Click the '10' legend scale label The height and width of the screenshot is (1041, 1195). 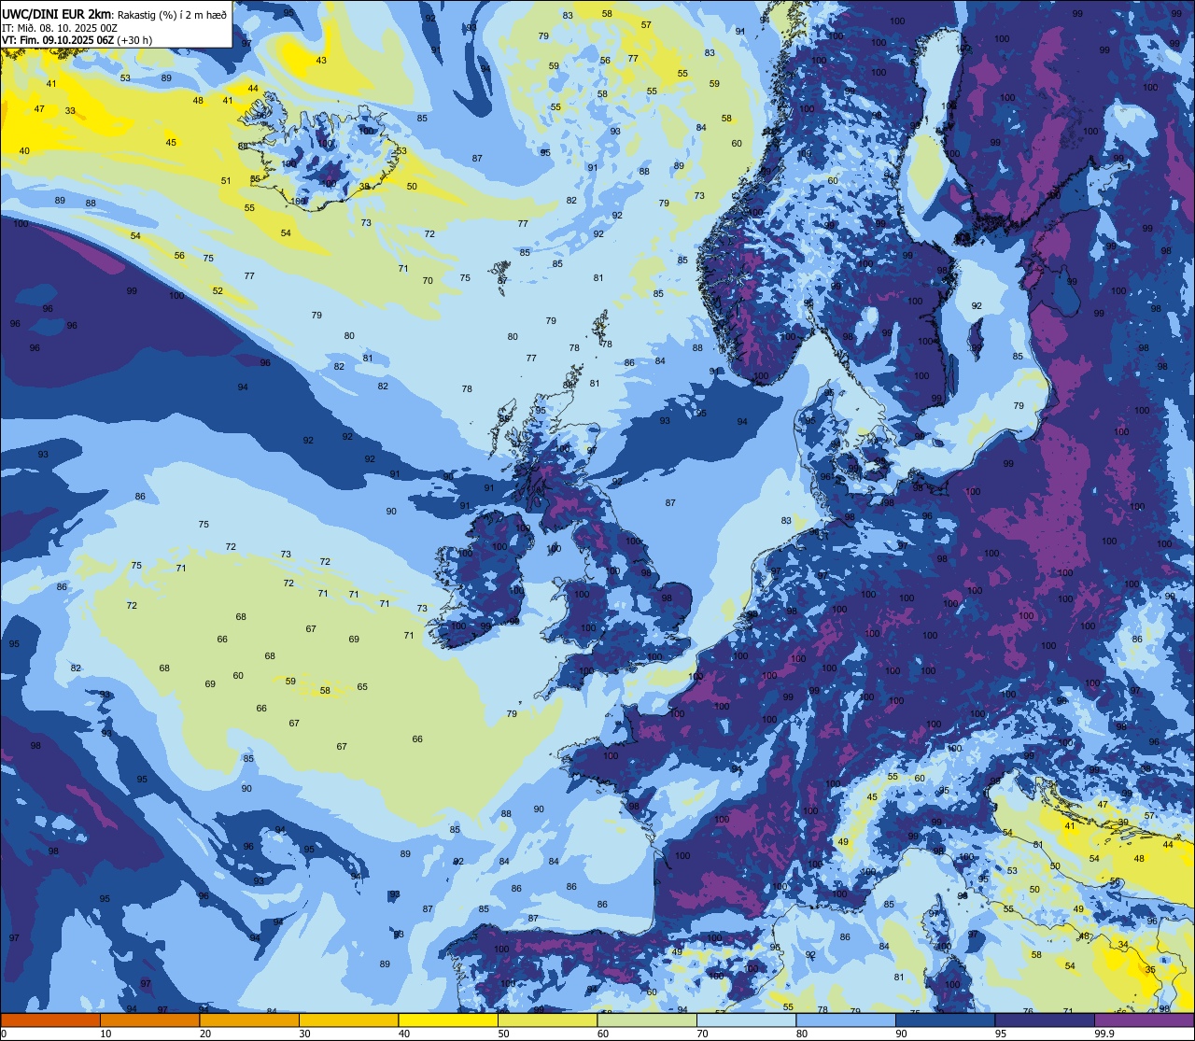coord(105,1034)
